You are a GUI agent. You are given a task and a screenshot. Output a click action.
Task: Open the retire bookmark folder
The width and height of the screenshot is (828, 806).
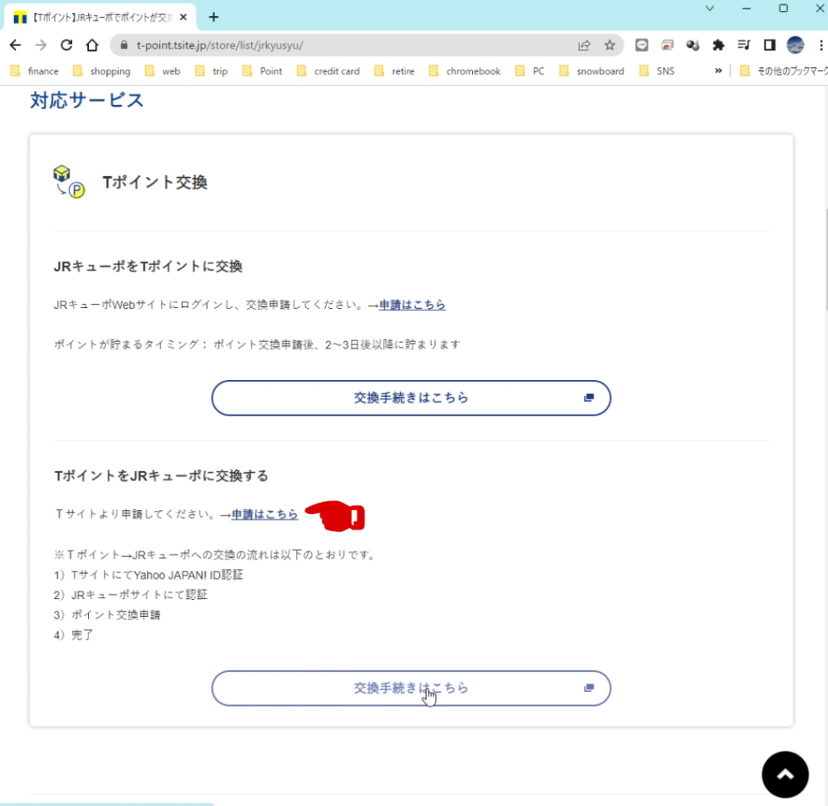pyautogui.click(x=395, y=70)
